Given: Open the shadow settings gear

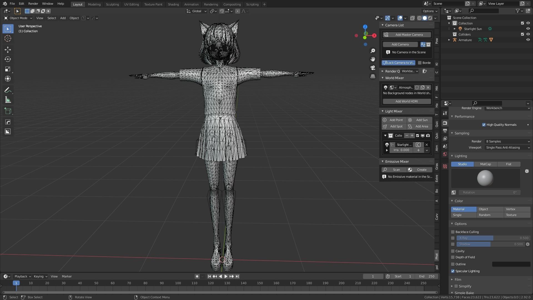Looking at the screenshot, I should coord(528,244).
